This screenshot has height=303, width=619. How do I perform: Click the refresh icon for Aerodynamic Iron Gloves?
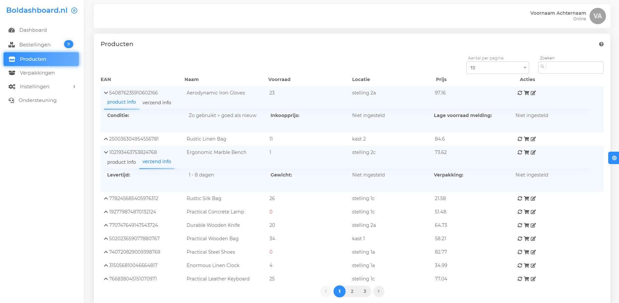coord(520,93)
